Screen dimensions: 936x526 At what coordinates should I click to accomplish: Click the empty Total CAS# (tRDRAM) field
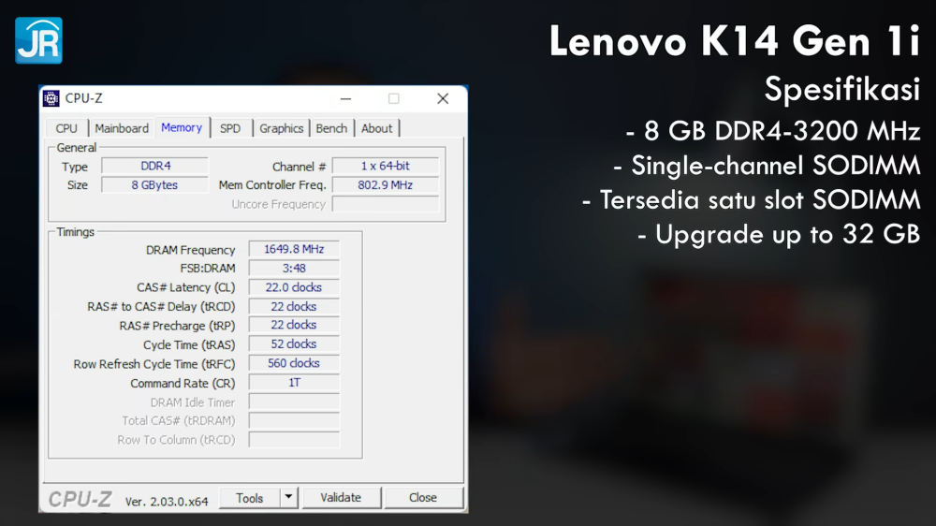[294, 421]
